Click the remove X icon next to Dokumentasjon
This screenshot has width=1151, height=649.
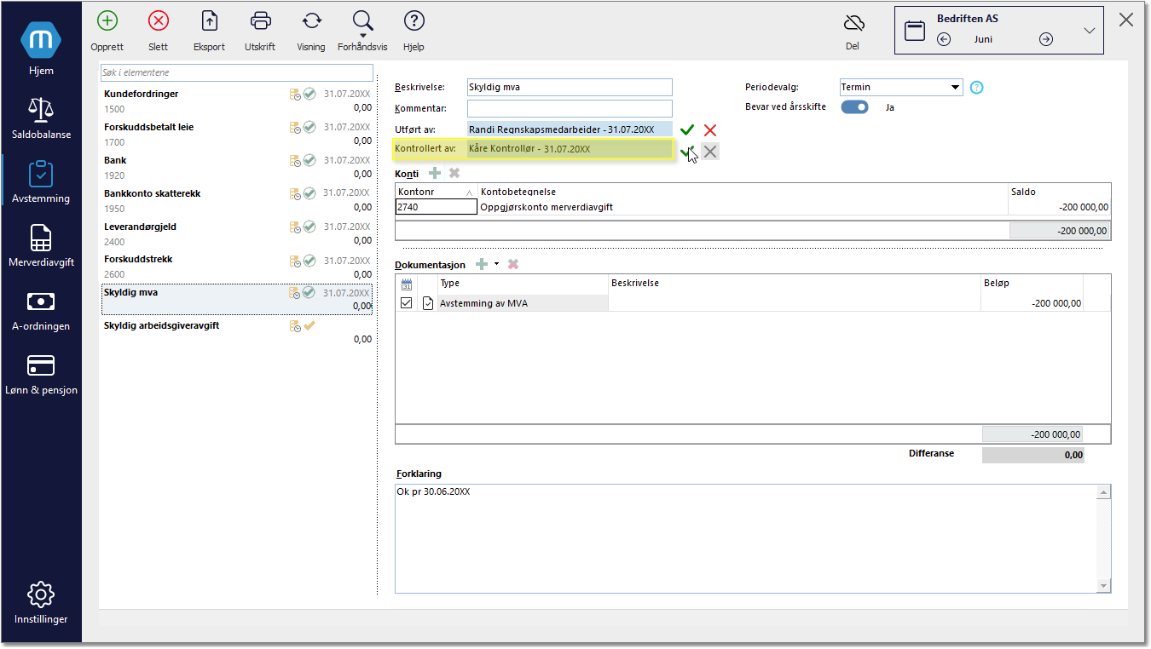(x=512, y=265)
